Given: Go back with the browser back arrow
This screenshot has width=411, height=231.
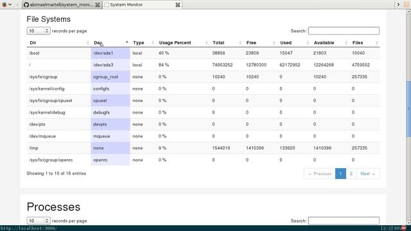Looking at the screenshot, I should 17,4.
